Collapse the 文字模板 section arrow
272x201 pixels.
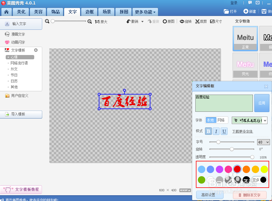(x=36, y=50)
